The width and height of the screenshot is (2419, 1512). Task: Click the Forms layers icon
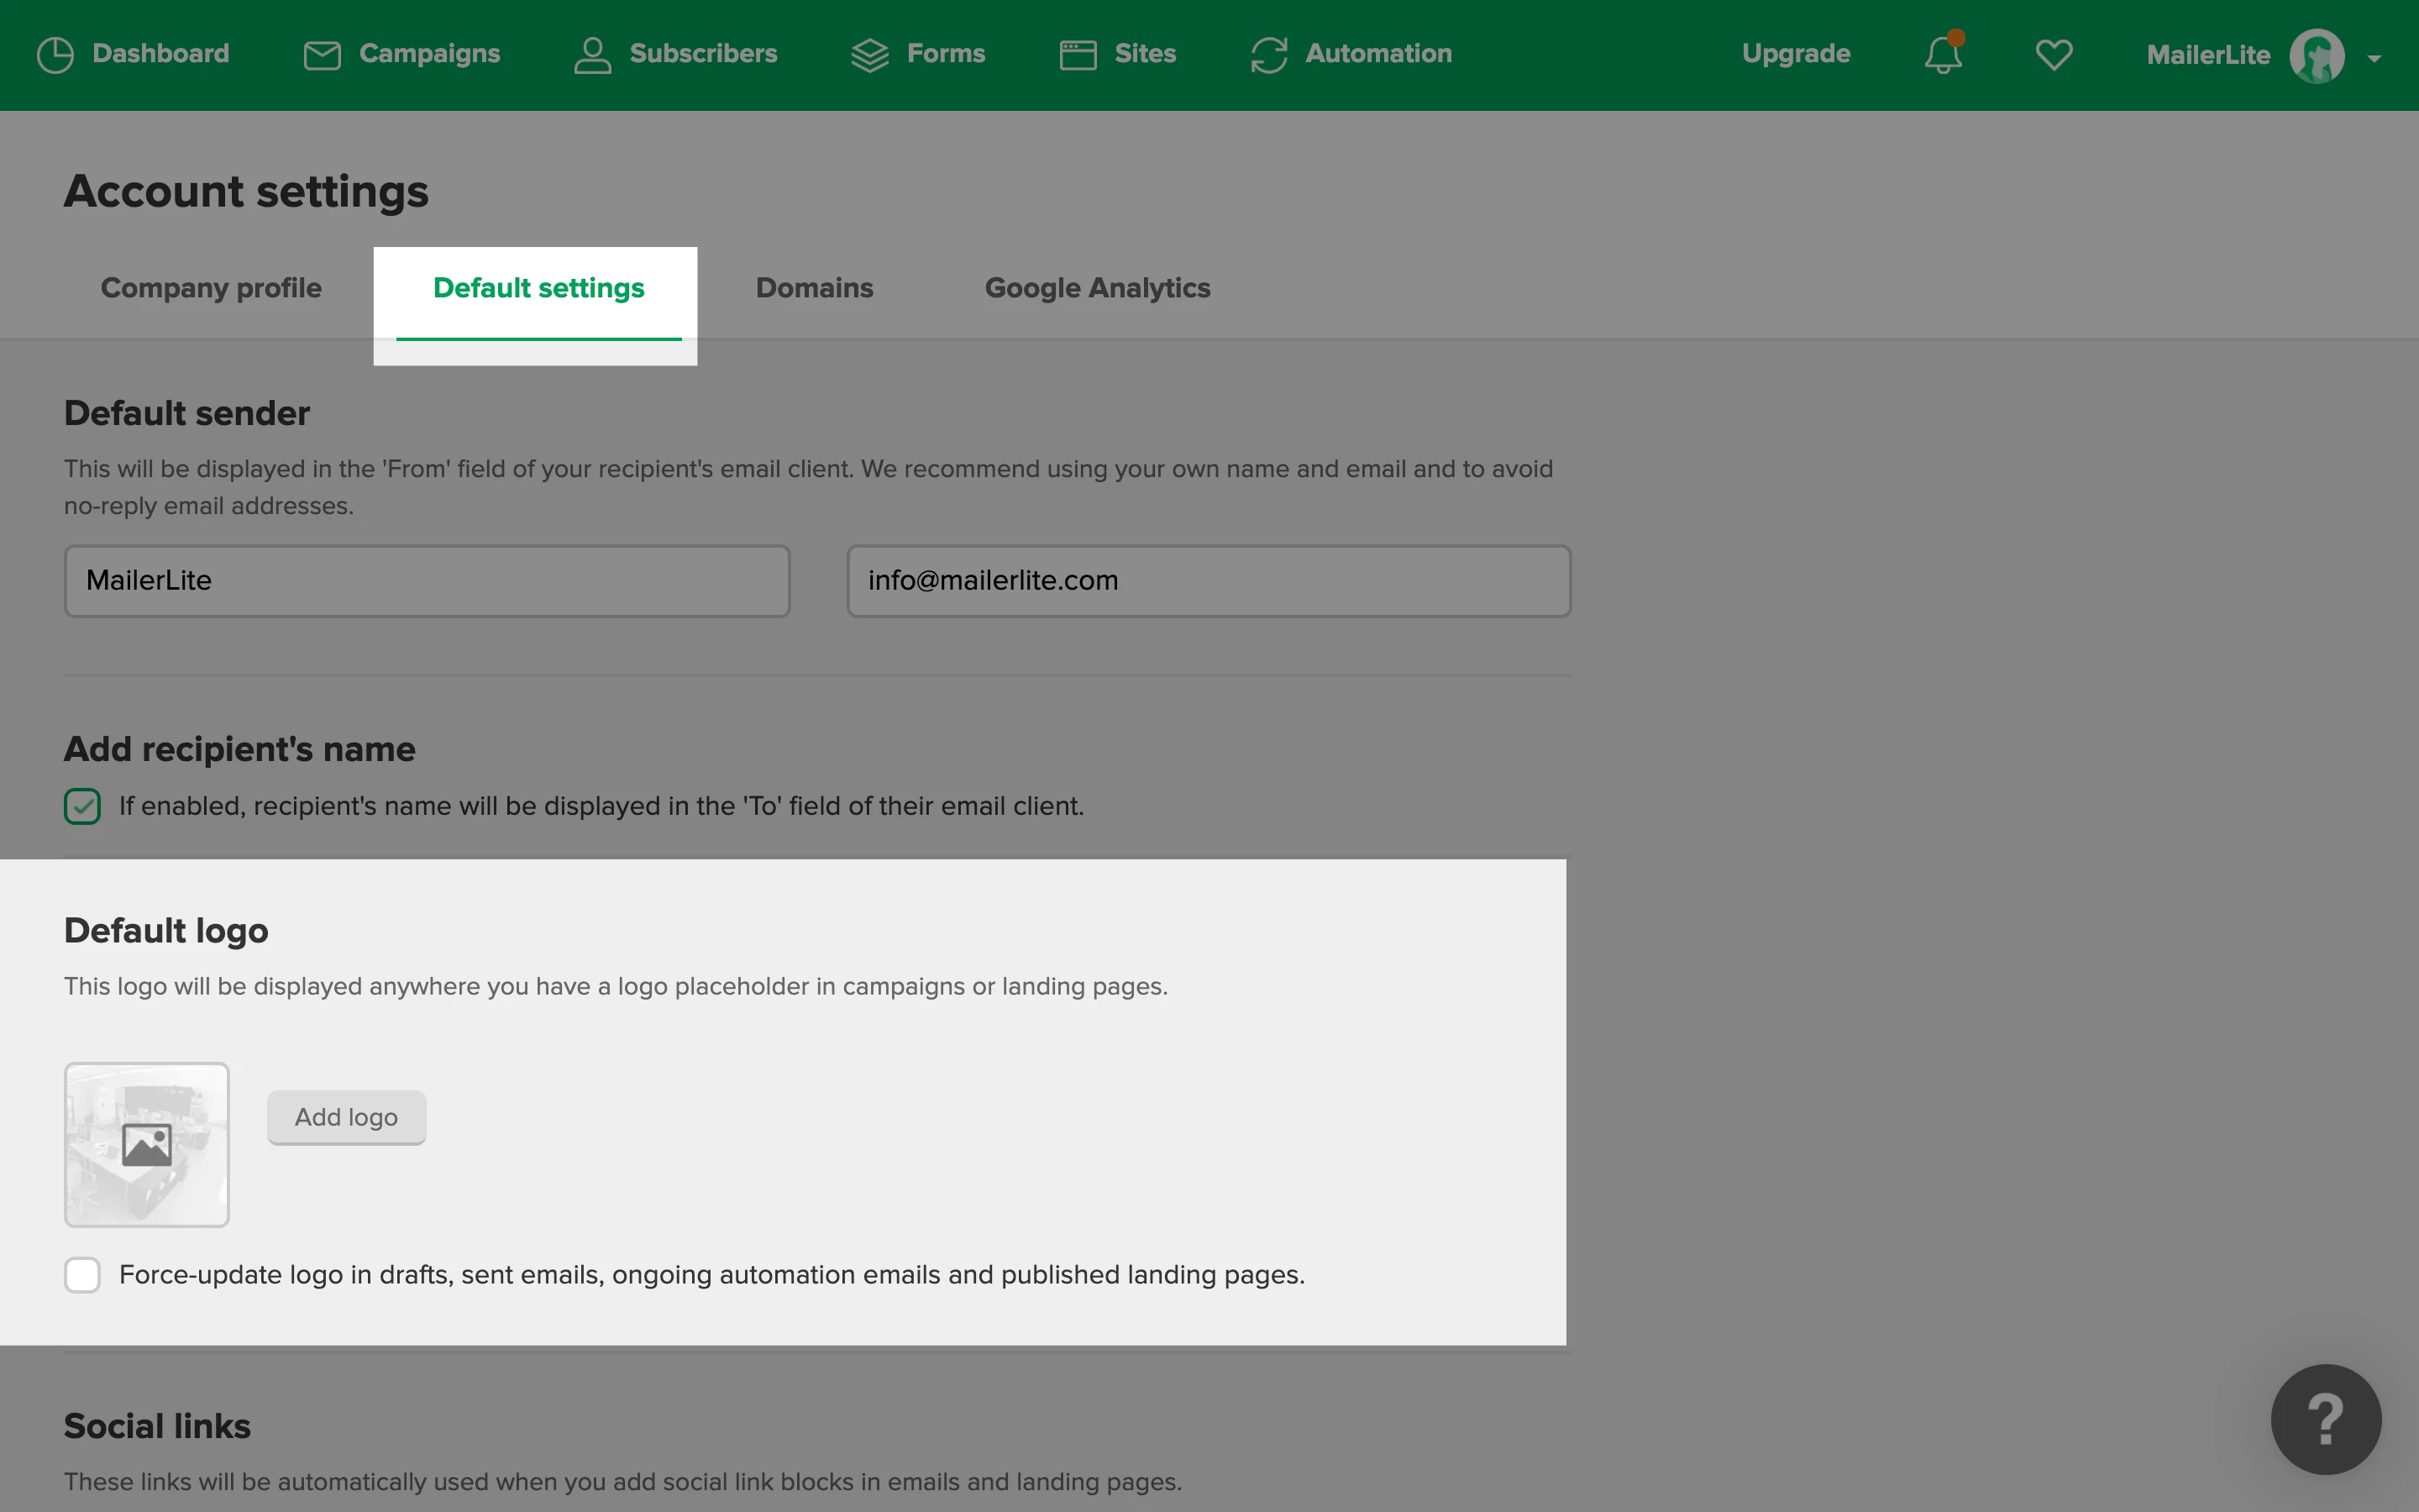868,55
